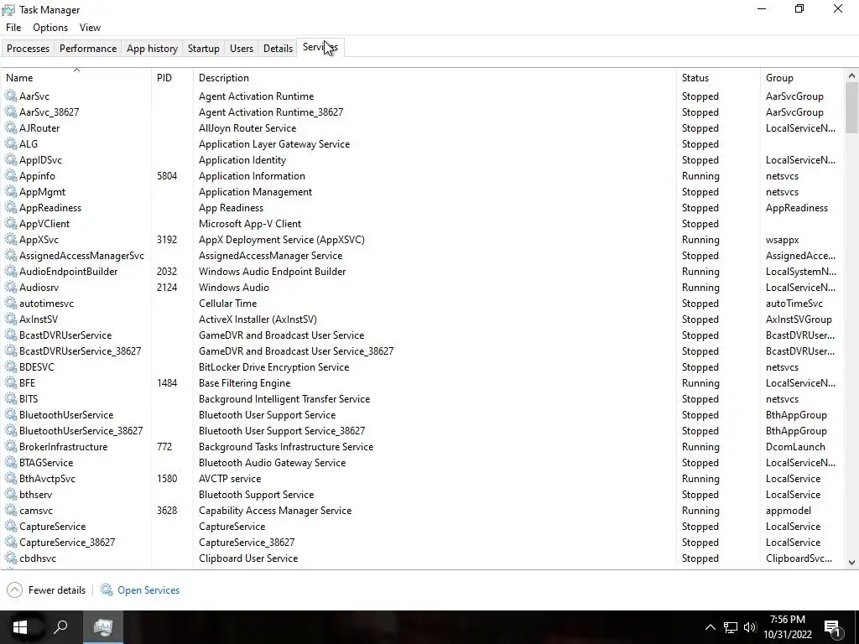Click the vertical scrollbar thumb

click(852, 108)
